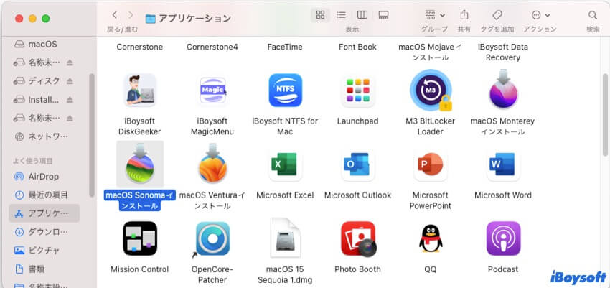
Task: Click the Cornerstone label
Action: pos(140,47)
